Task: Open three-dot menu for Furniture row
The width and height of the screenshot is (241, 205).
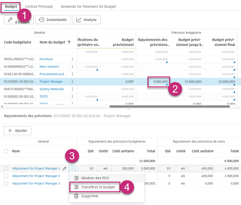Action: pos(72,59)
